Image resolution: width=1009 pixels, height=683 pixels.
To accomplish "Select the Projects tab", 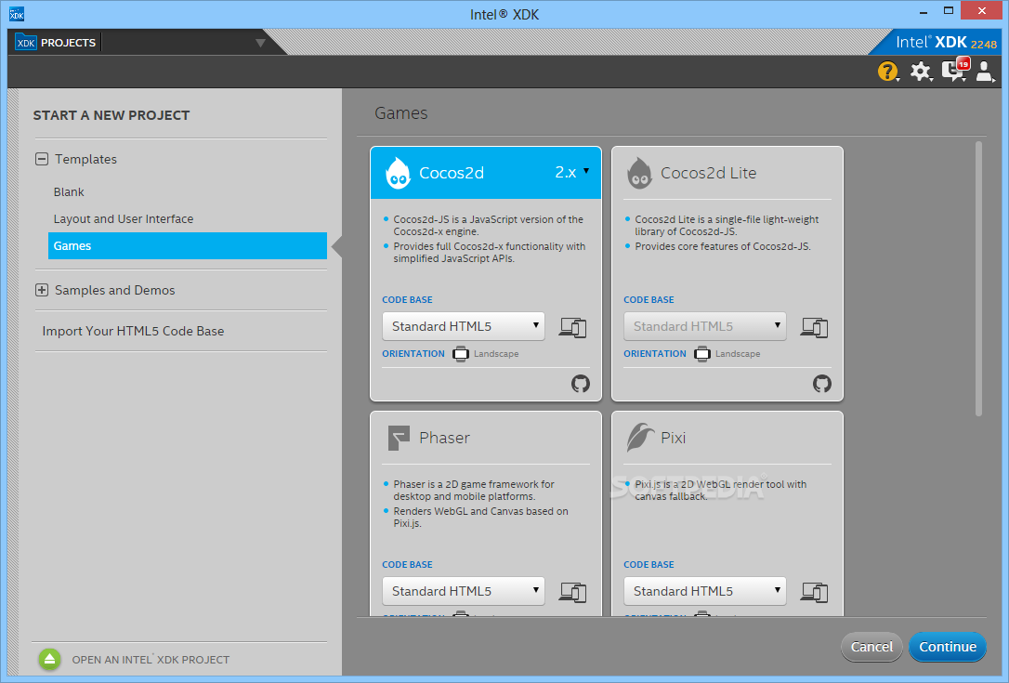I will pos(68,43).
